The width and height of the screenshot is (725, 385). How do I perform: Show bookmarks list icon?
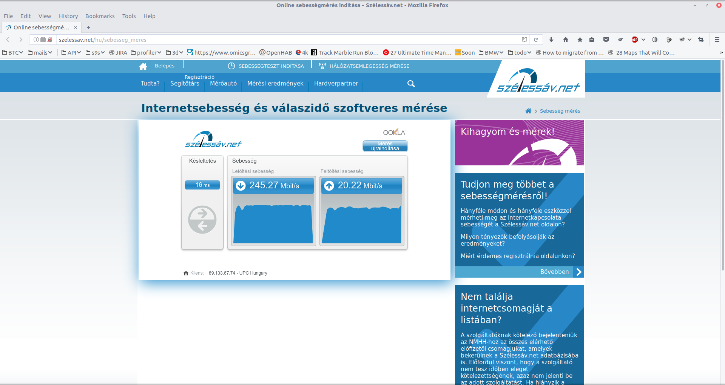click(592, 40)
